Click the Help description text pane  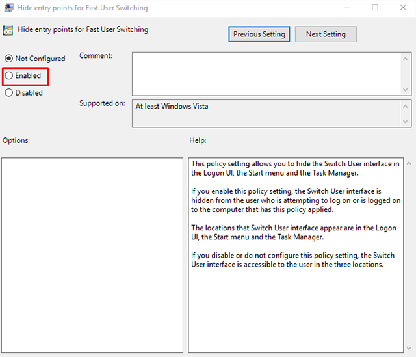(x=296, y=254)
